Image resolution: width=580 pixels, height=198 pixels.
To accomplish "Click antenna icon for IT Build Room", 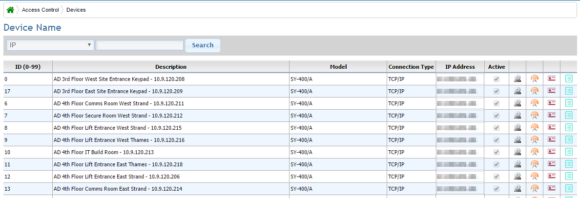I will [535, 152].
